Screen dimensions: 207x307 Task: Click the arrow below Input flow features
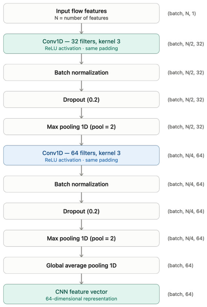tap(81, 29)
